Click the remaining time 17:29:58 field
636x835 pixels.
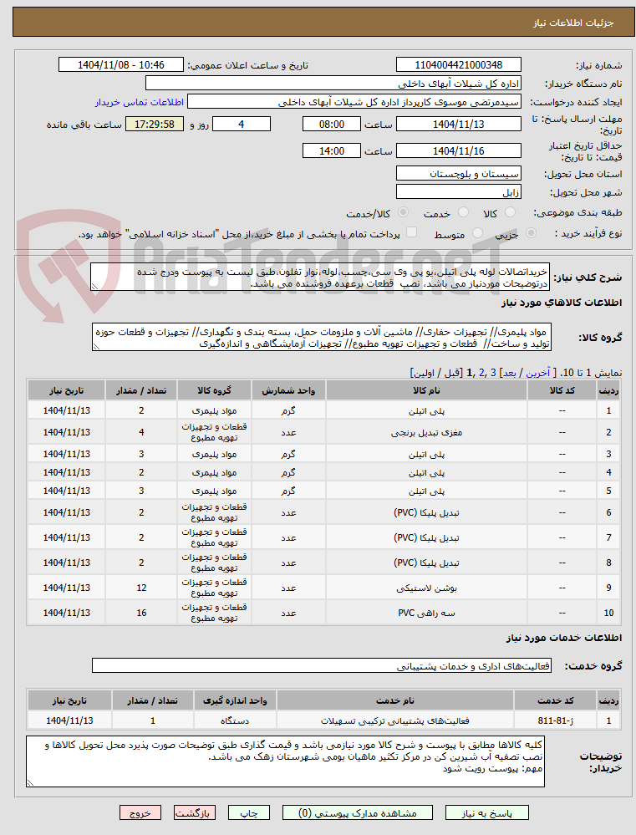click(x=155, y=124)
